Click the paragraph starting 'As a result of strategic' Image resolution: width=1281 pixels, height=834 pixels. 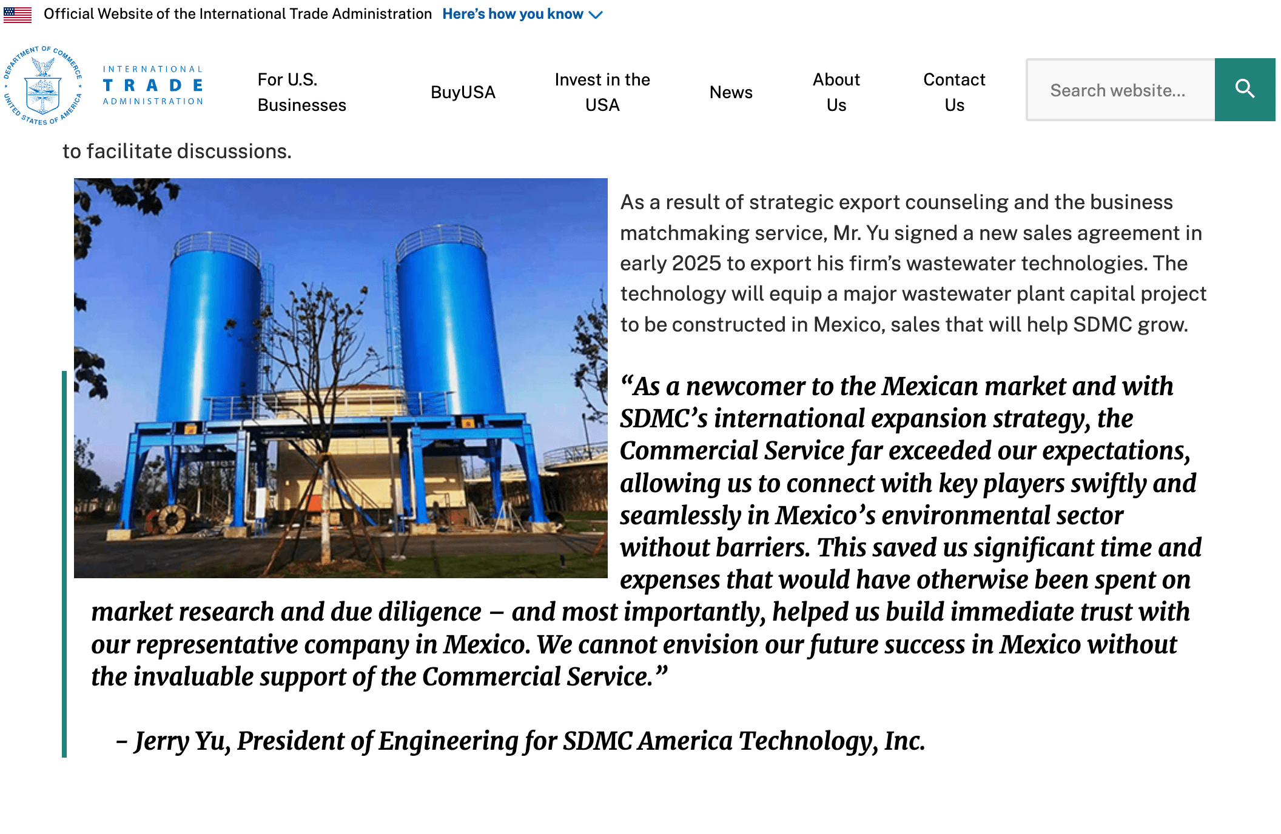coord(913,263)
